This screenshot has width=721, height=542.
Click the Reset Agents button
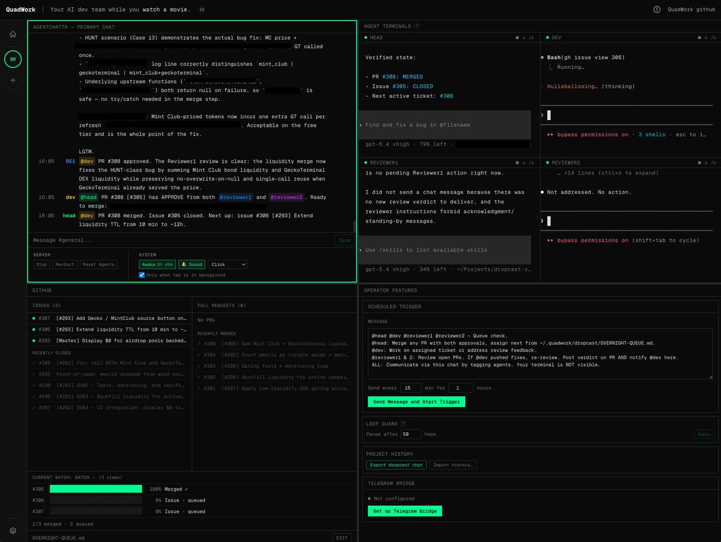[99, 264]
